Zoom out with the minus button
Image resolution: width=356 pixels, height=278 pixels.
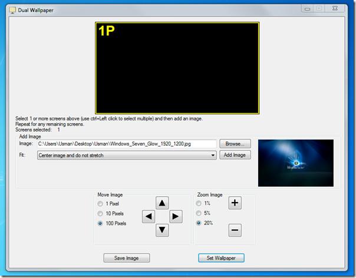coord(235,230)
